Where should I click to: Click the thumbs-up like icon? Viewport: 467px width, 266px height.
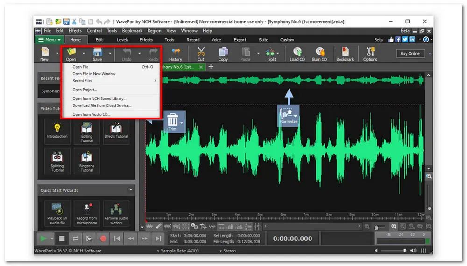point(391,40)
